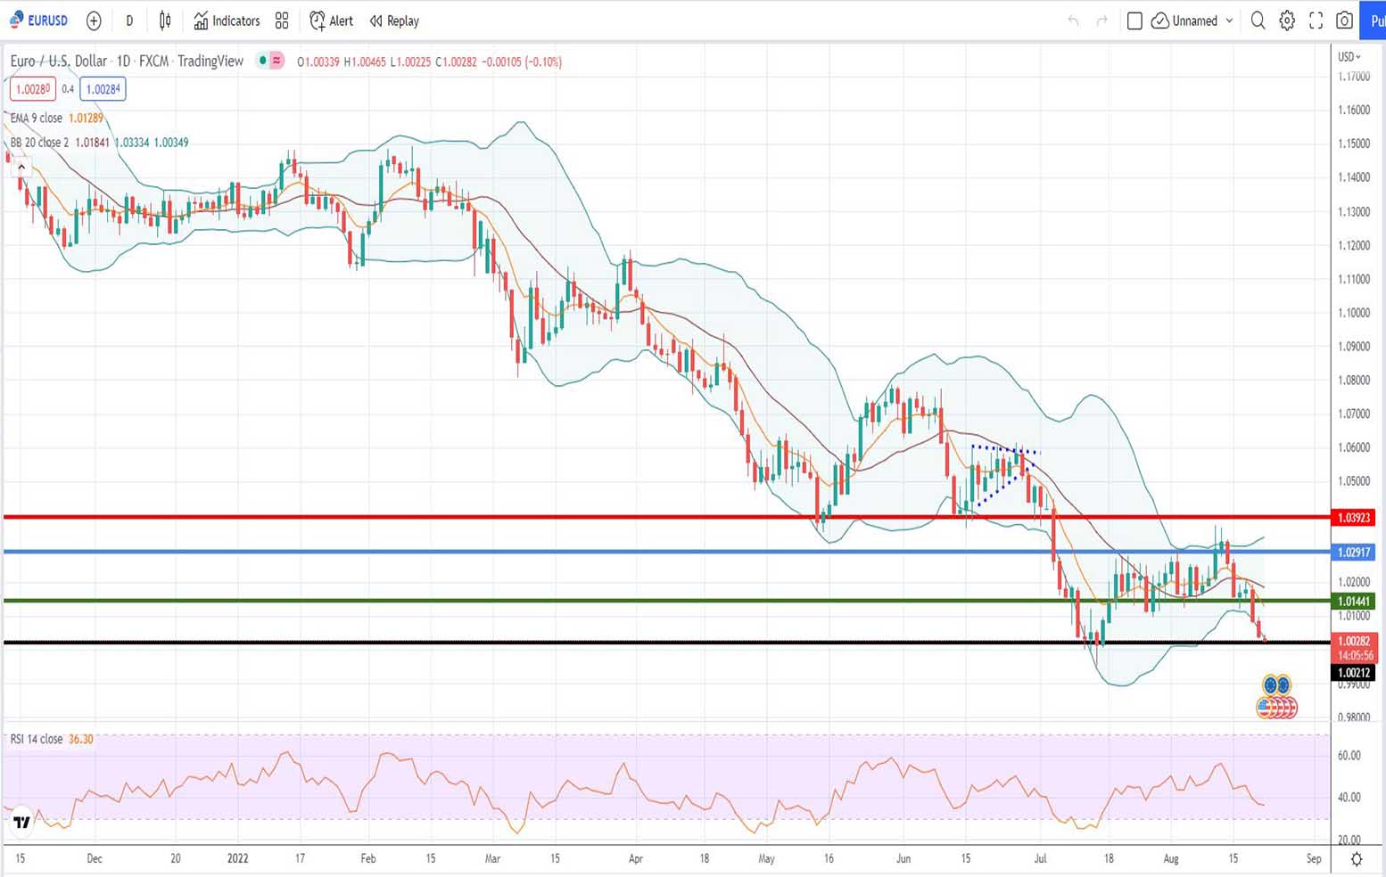Open chart settings gear icon
This screenshot has height=877, width=1386.
(1287, 20)
